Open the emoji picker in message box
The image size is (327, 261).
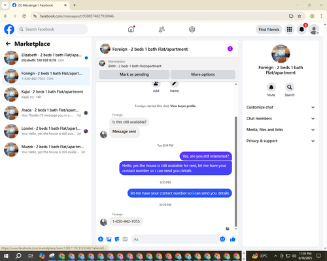[x=222, y=239]
